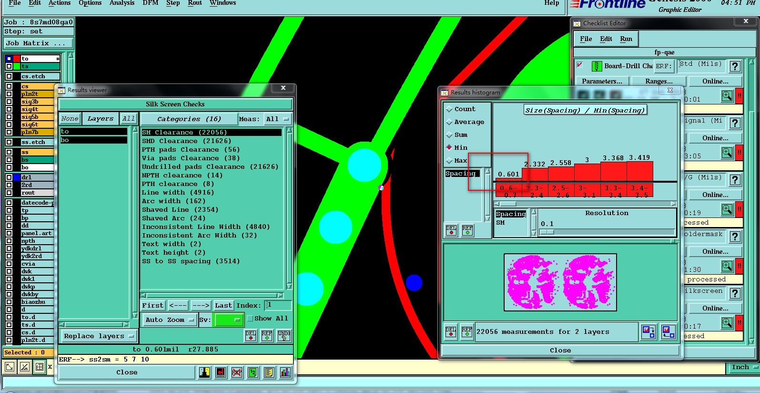
Task: Select the Min radio option
Action: click(x=449, y=148)
